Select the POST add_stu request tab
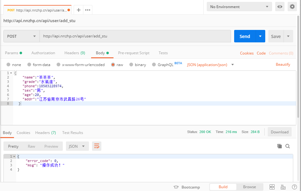Viewport: 301px width, 191px height. (37, 10)
